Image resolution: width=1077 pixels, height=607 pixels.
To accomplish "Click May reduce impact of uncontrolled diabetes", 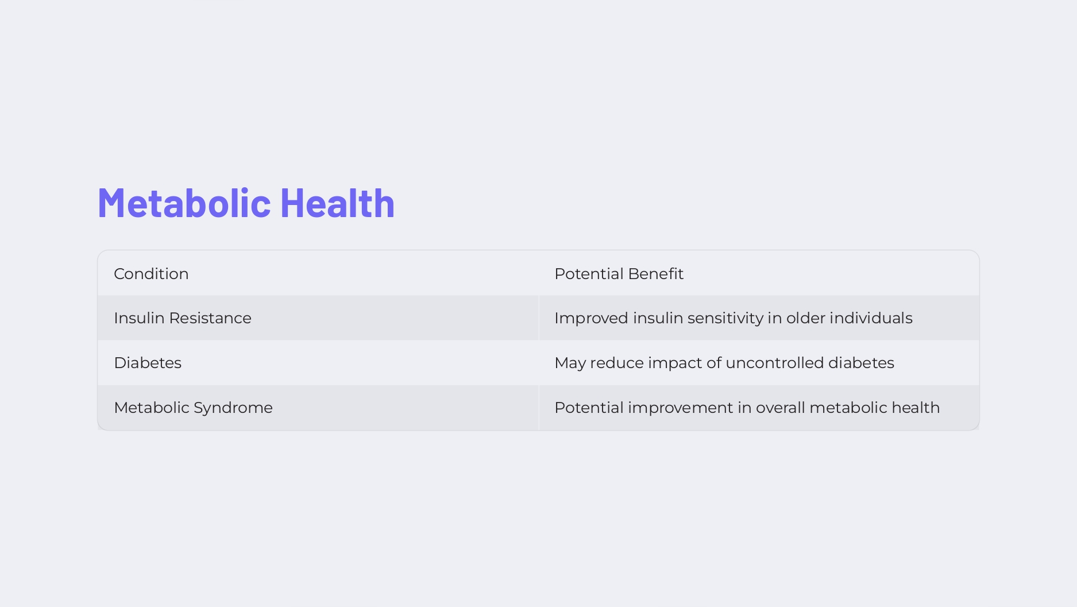I will (724, 363).
